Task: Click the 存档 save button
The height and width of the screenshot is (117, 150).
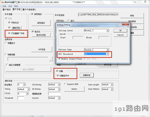Action: click(x=132, y=15)
